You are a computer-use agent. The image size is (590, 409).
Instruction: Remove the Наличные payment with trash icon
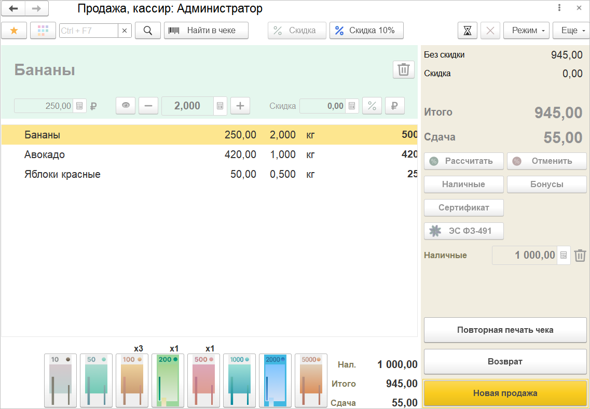tap(580, 255)
